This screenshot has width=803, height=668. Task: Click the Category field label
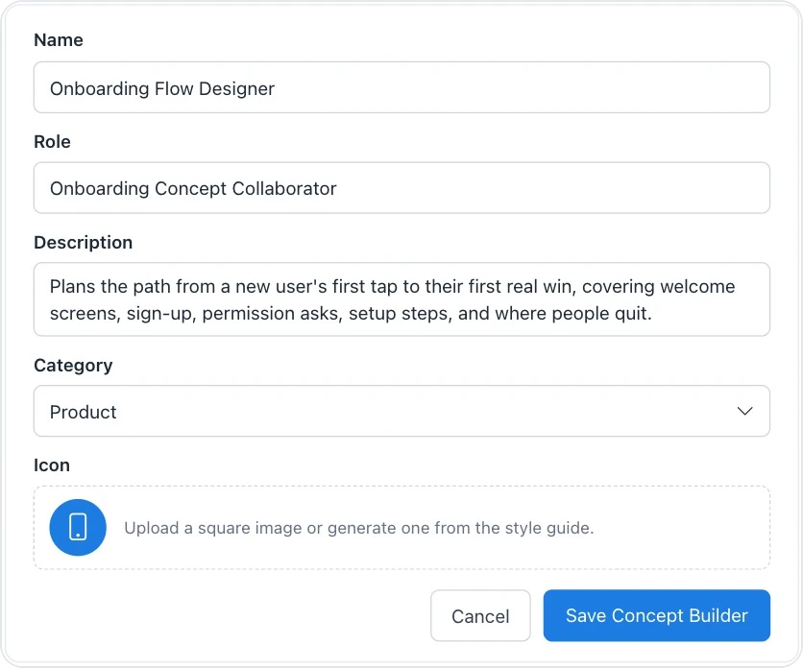(73, 366)
